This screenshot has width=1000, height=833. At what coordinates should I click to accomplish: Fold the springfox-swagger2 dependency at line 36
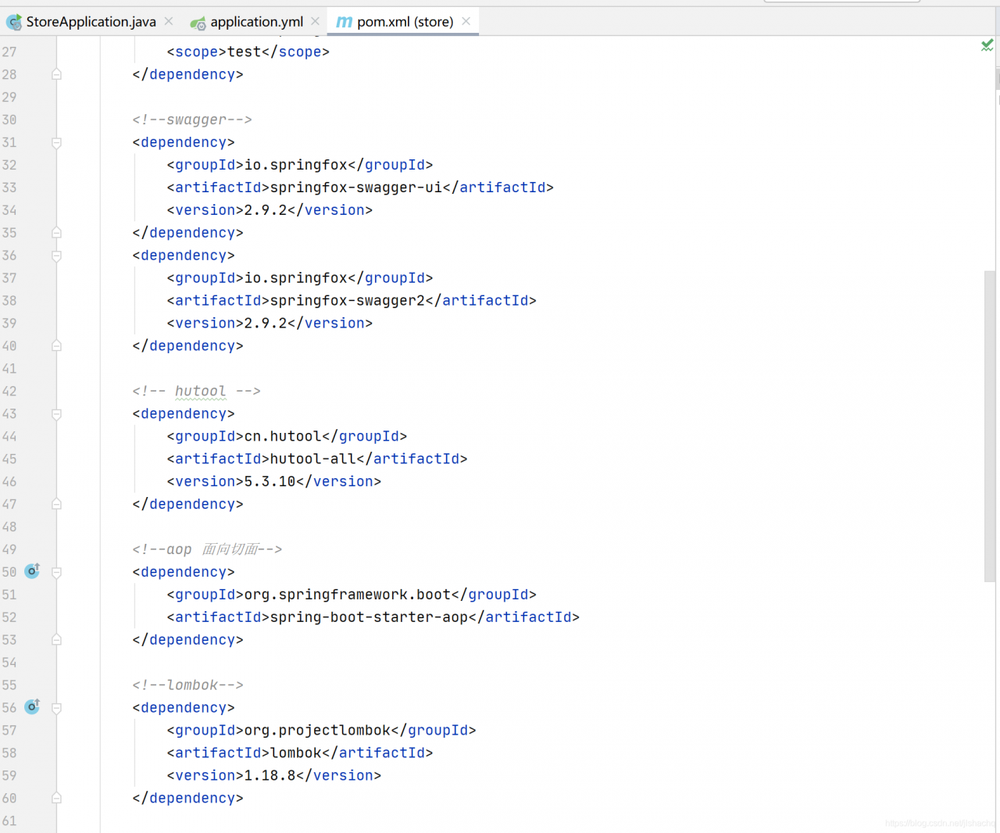click(x=56, y=256)
